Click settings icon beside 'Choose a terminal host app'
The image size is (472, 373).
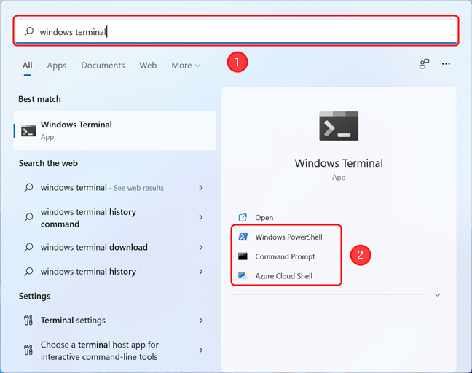[28, 350]
